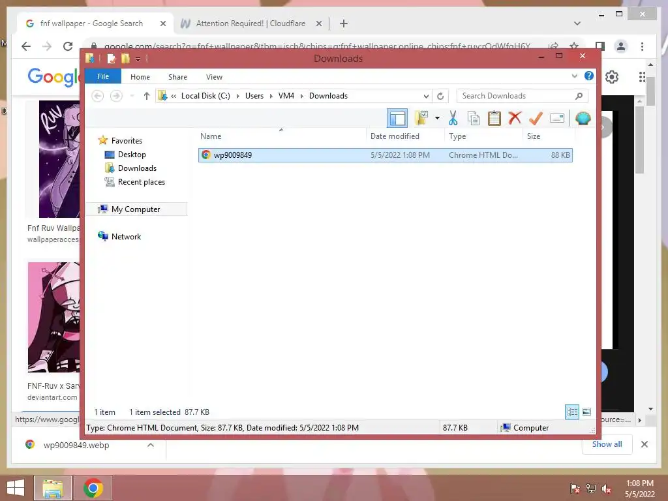The image size is (668, 501).
Task: Switch to Details view button
Action: tap(571, 412)
